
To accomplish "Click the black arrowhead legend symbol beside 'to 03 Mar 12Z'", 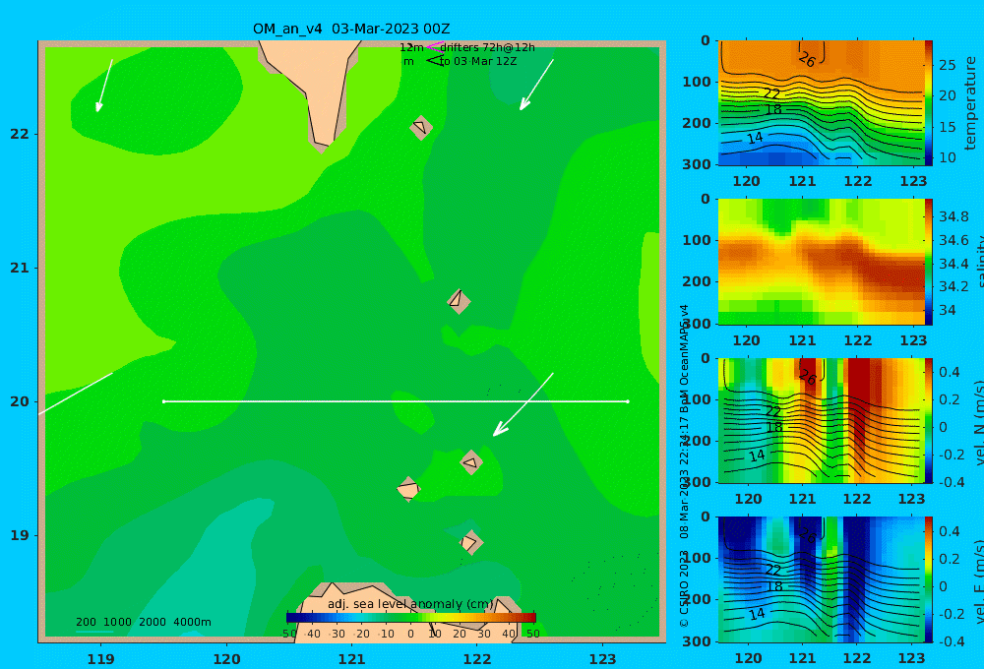I will coord(435,61).
